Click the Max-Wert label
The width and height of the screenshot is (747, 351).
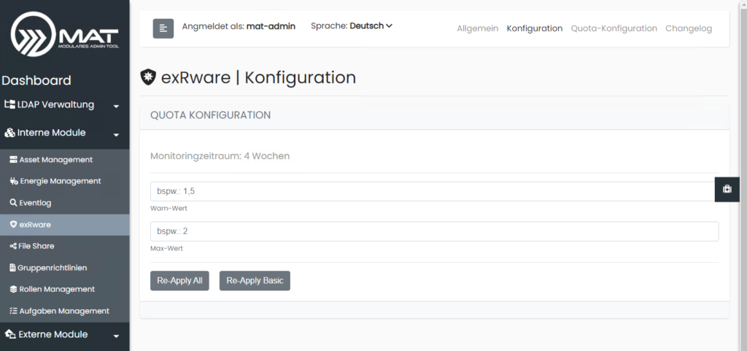coord(166,248)
